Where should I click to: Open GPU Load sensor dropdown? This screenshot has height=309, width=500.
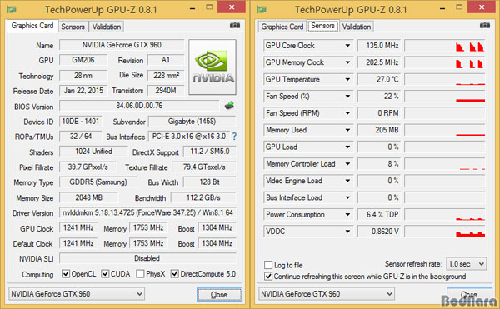(x=347, y=147)
